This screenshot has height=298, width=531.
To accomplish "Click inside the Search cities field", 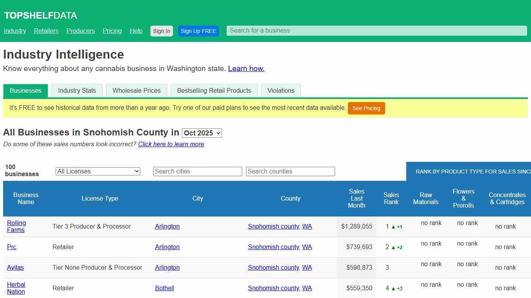I will click(197, 171).
